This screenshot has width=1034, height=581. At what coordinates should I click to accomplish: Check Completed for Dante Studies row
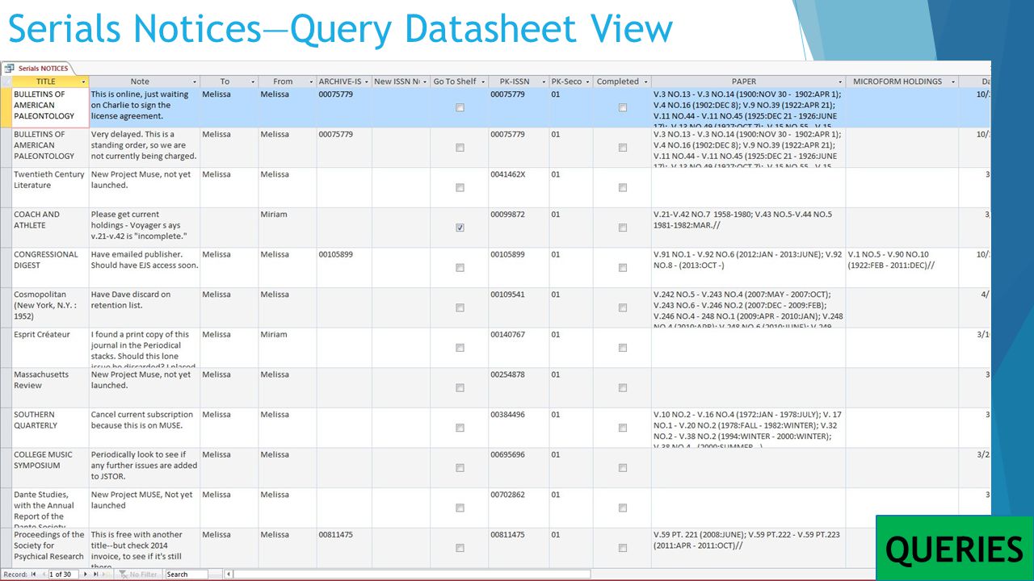tap(623, 508)
